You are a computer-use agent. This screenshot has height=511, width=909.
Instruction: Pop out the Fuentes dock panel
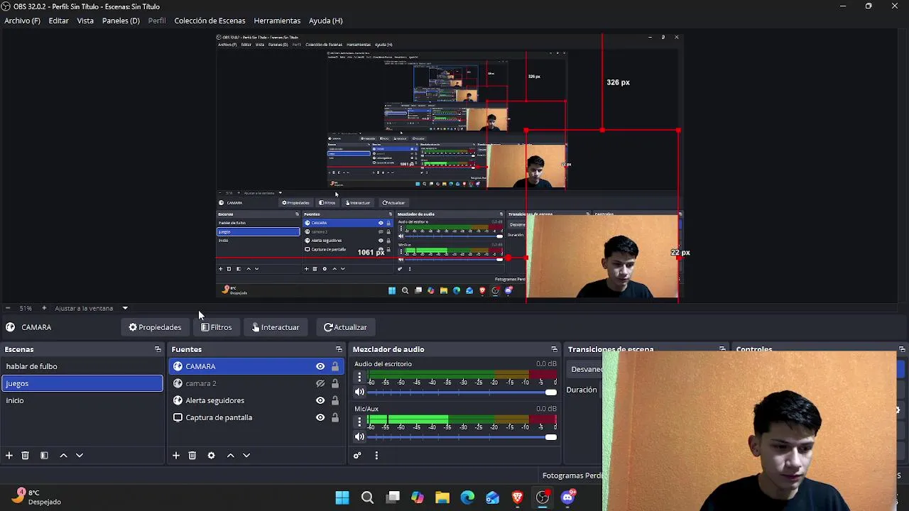(339, 349)
